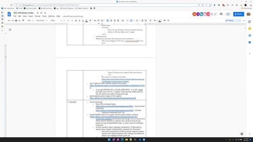Screen dimensions: 253x142
Task: Click the move-to-folder icon beside the title
Action: (41, 13)
